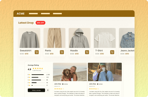Add the Hoodie to cart
148x97 pixels.
[87, 52]
